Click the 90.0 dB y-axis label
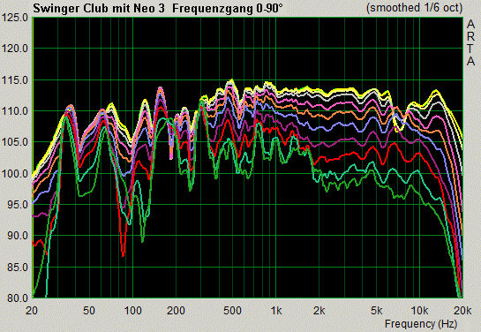This screenshot has height=332, width=481. tap(18, 236)
